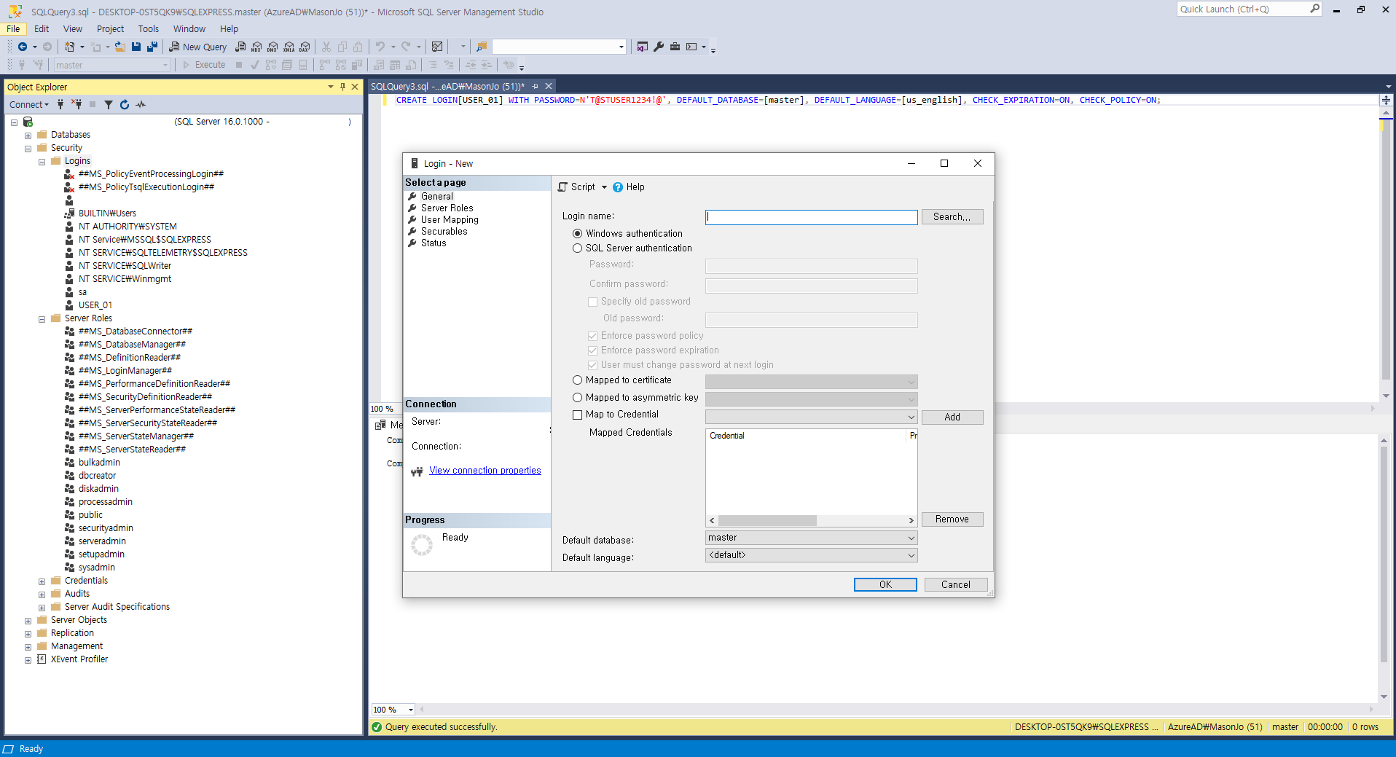Collapse the Server Roles tree node
1396x757 pixels.
point(42,318)
